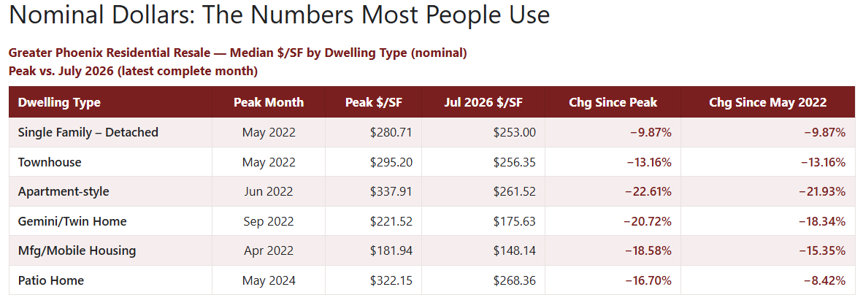Click Chg Since May 2022 header
The height and width of the screenshot is (303, 863).
point(768,102)
